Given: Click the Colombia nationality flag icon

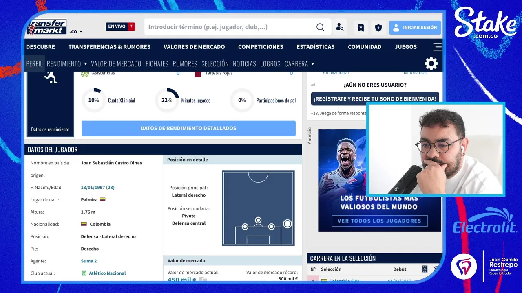Looking at the screenshot, I should [x=84, y=224].
